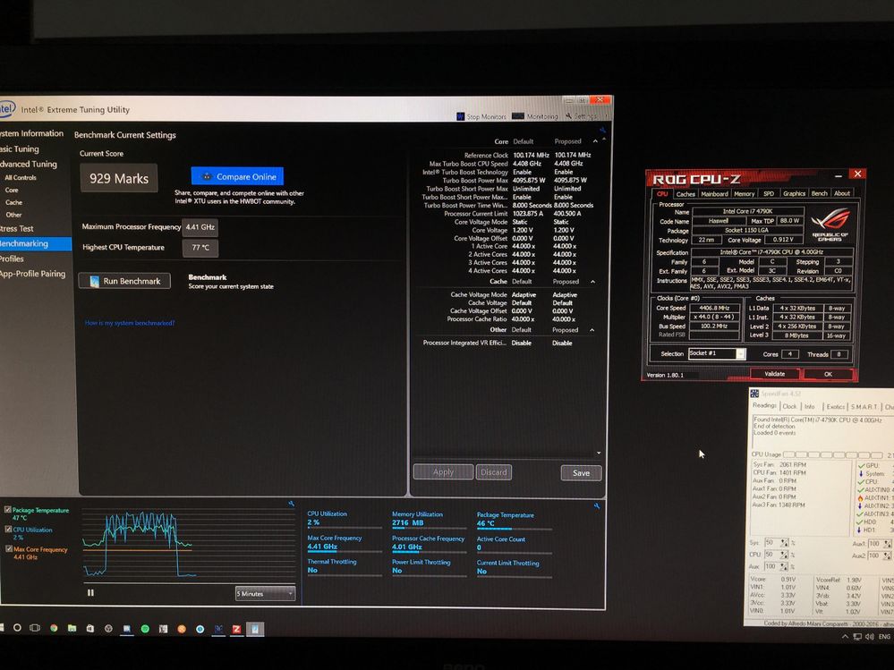Click the orange round taskbar icon
This screenshot has height=670, width=894.
(182, 629)
